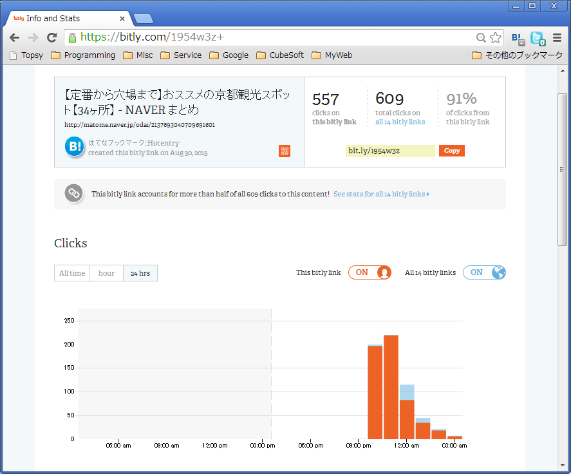The image size is (571, 474).
Task: Open the Programming bookmarks folder
Action: click(83, 55)
